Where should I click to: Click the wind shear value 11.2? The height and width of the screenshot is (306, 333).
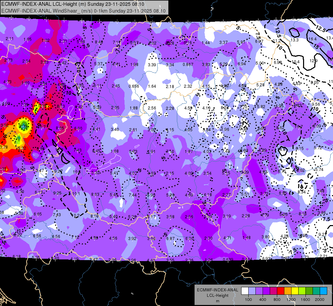click(277, 41)
